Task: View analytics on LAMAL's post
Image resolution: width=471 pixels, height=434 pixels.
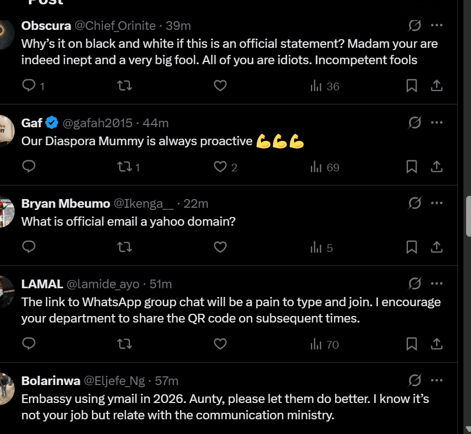Action: coord(324,344)
